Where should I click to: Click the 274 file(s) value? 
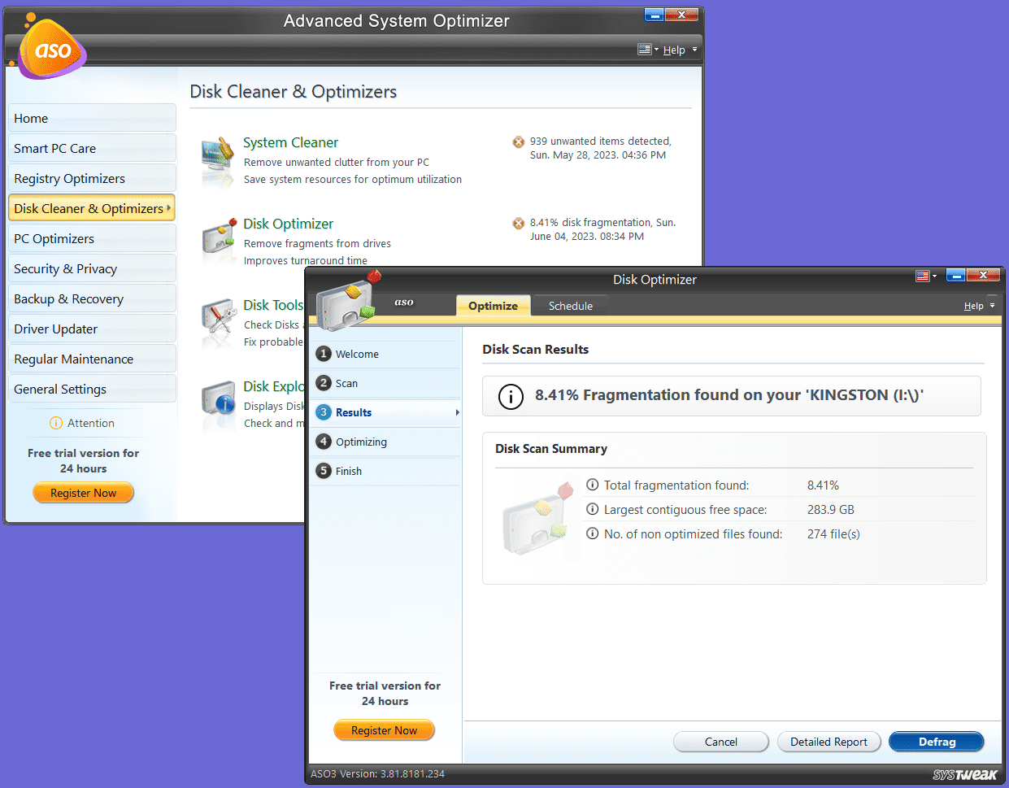point(833,534)
